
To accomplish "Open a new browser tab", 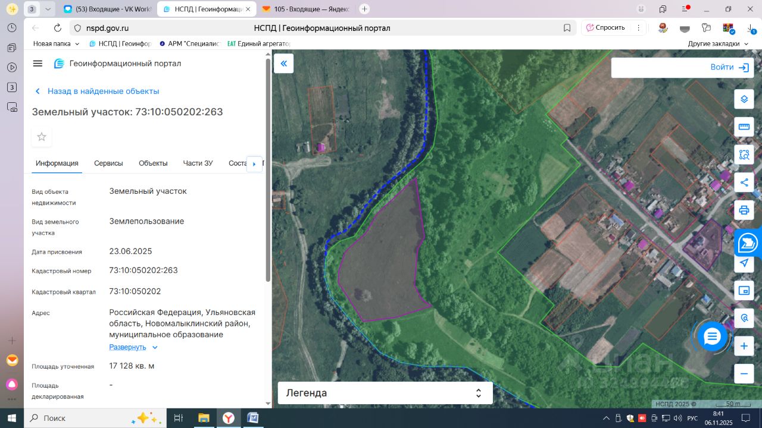I will [x=364, y=9].
